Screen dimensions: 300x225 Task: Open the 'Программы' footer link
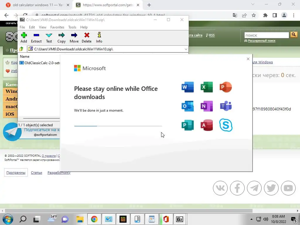[16, 172]
